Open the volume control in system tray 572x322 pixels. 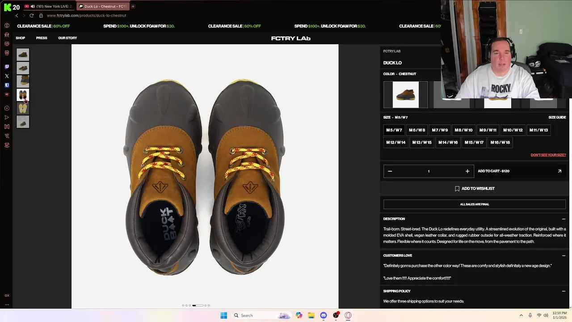tap(547, 315)
